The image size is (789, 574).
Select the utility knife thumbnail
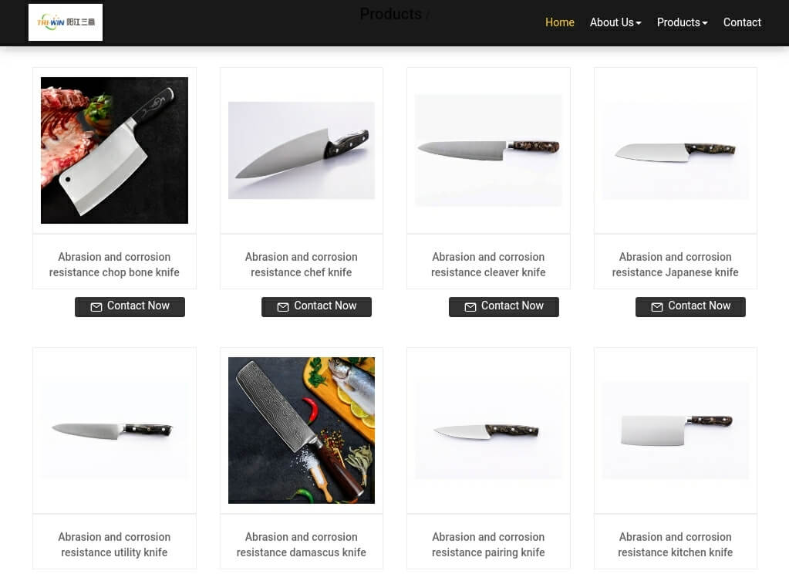(x=114, y=430)
